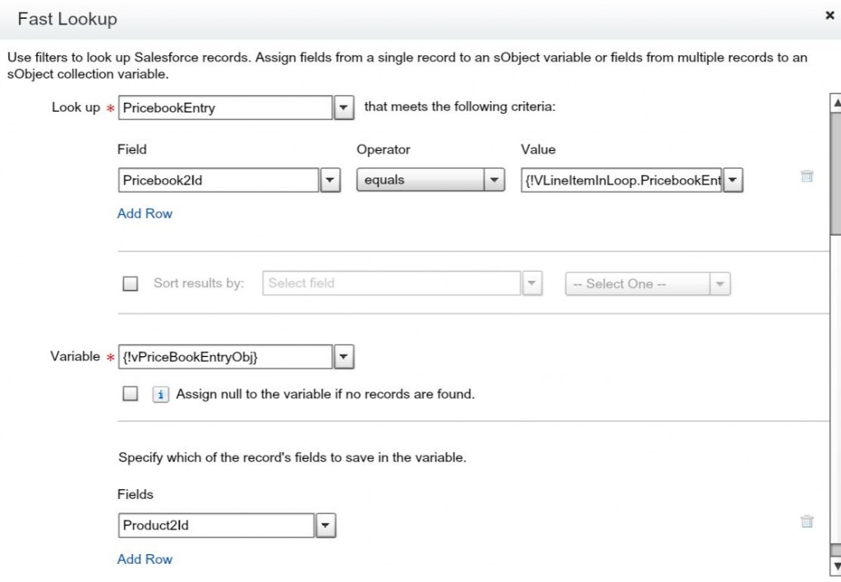This screenshot has height=582, width=841.
Task: Click the PricebookEntry look up input
Action: [225, 108]
